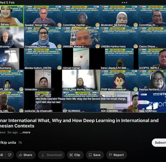Click the video title text
The height and width of the screenshot is (162, 166).
point(79,123)
